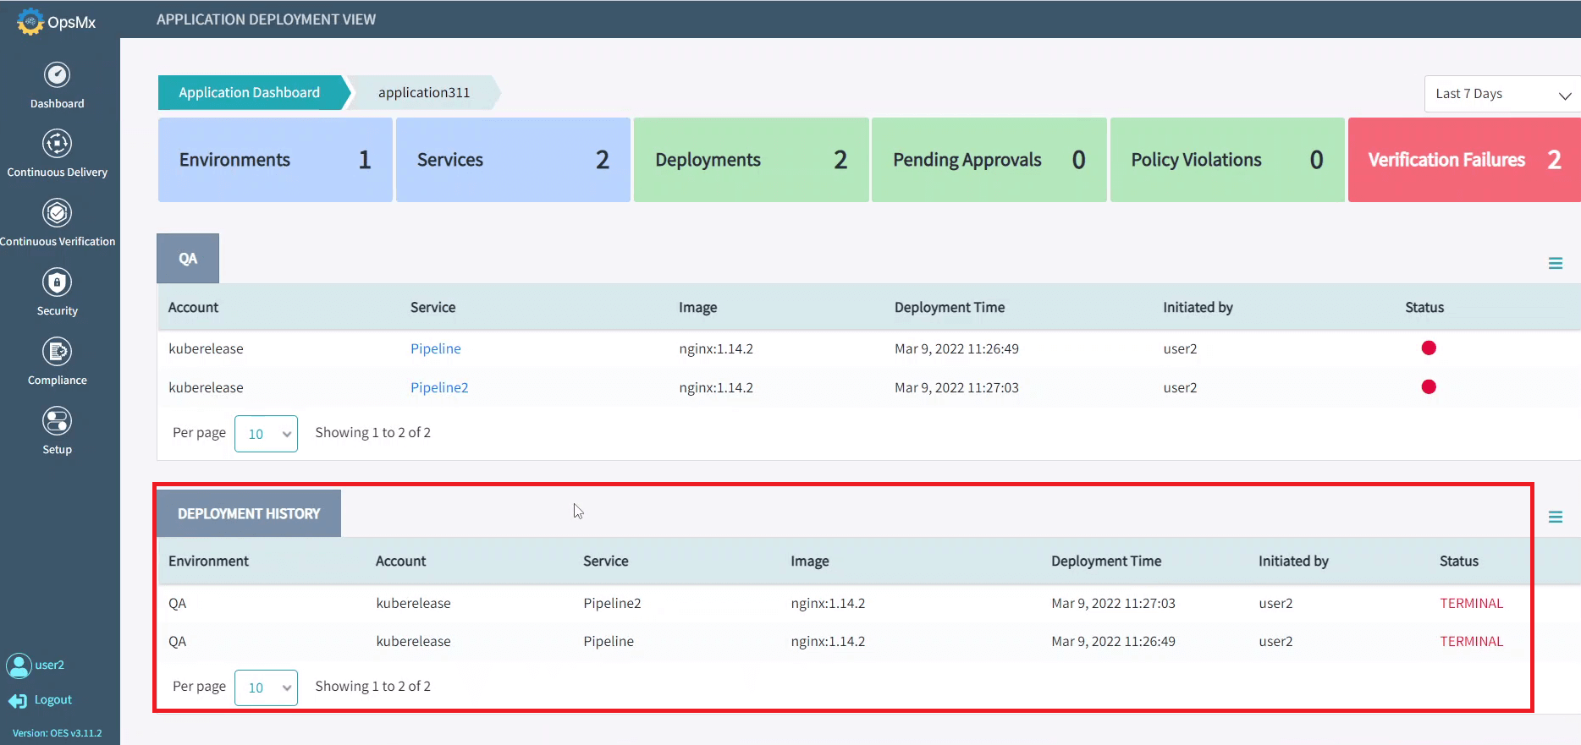Open the Last 7 Days dropdown

(x=1502, y=94)
